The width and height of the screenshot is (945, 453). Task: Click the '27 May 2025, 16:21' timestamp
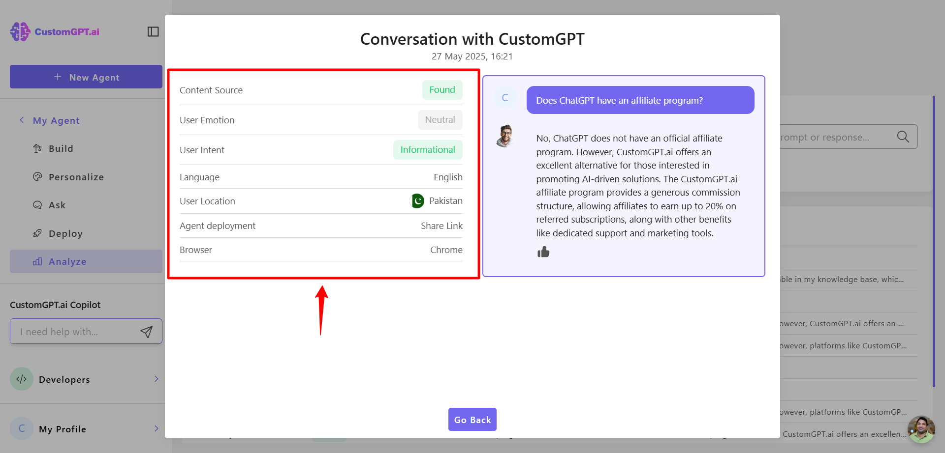pos(472,57)
